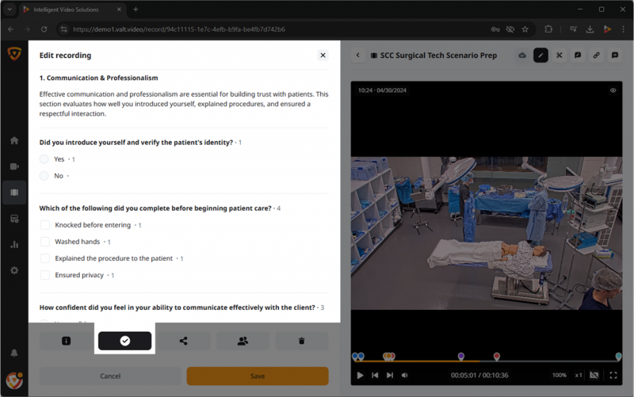Switch to the evaluation checkmark tab
Viewport: 634px width, 397px height.
click(x=125, y=341)
